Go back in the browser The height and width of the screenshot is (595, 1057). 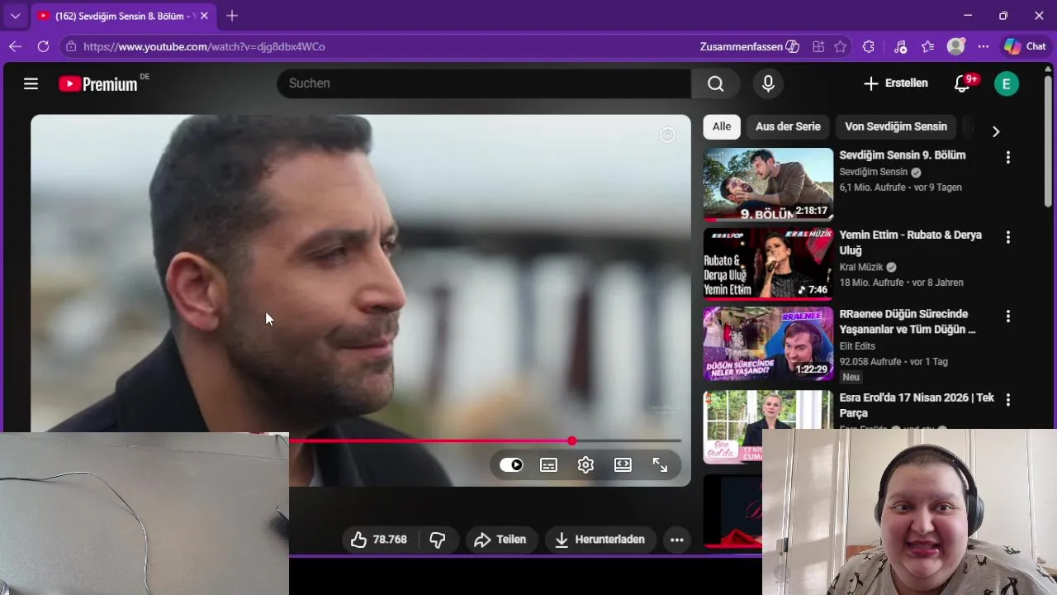(15, 47)
